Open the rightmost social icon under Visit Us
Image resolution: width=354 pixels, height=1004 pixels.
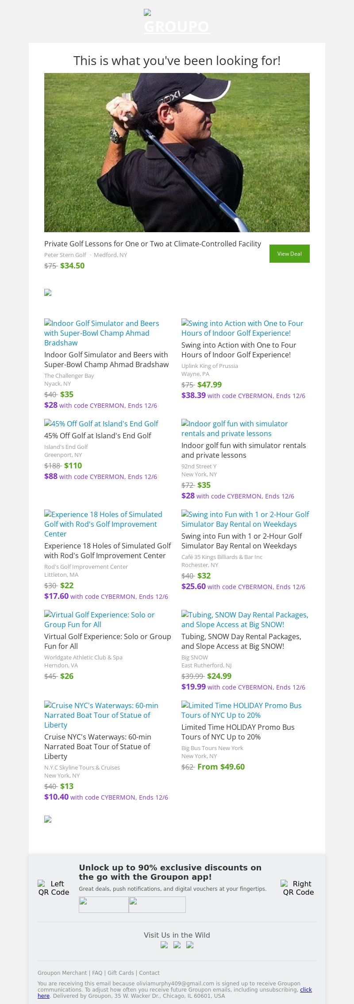click(x=190, y=945)
